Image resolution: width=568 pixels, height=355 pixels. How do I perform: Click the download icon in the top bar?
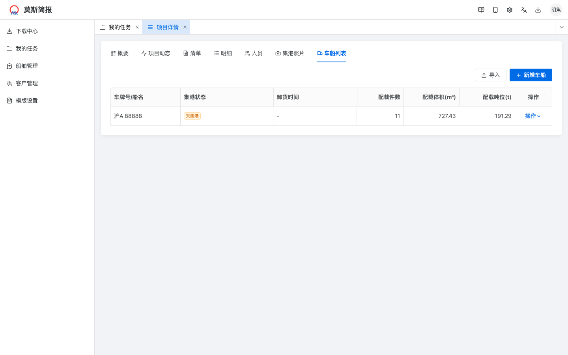point(538,9)
